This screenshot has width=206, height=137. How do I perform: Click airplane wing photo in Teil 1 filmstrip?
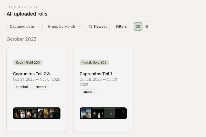point(83,113)
